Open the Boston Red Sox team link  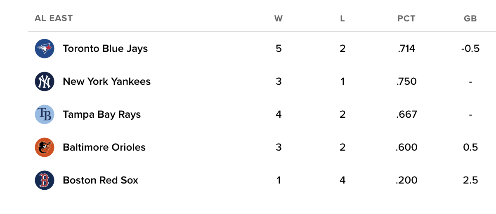click(x=100, y=180)
